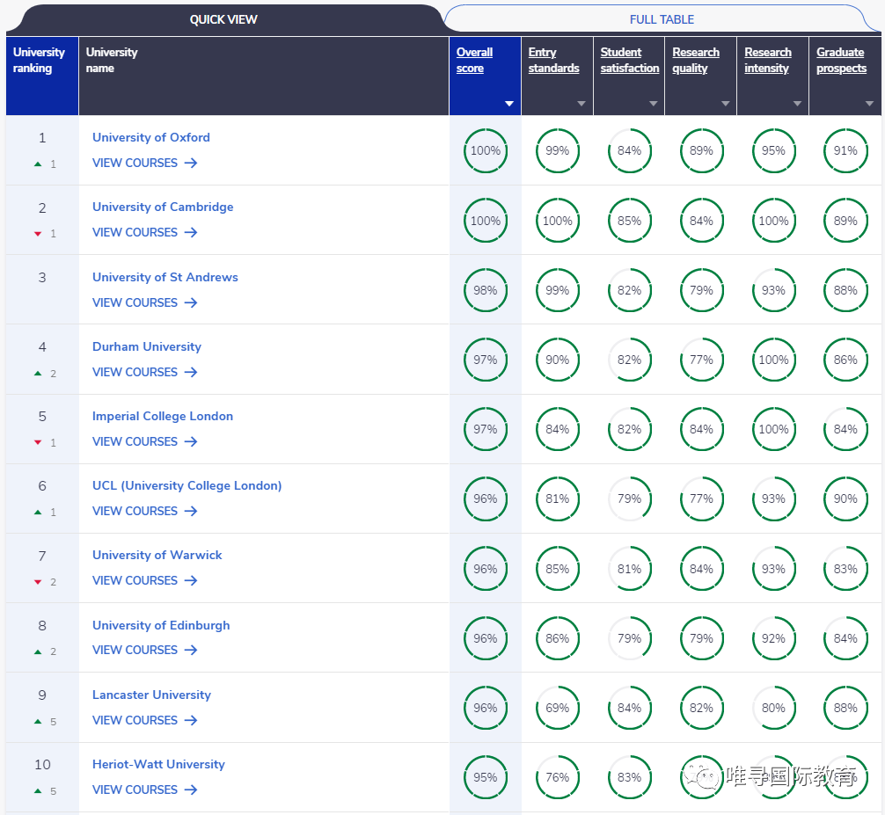The image size is (885, 815).
Task: Open Imperial College London link
Action: click(163, 416)
